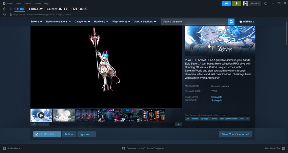Open the Categories dropdown menu
288x153 pixels.
coord(82,22)
